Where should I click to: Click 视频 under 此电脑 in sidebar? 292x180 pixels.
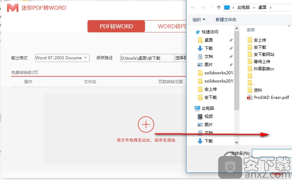[208, 116]
